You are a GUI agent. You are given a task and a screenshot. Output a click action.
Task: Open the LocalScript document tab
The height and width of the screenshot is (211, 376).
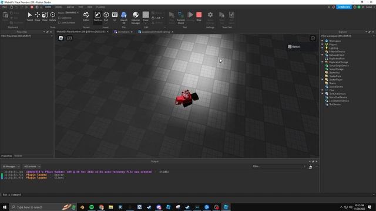156,32
